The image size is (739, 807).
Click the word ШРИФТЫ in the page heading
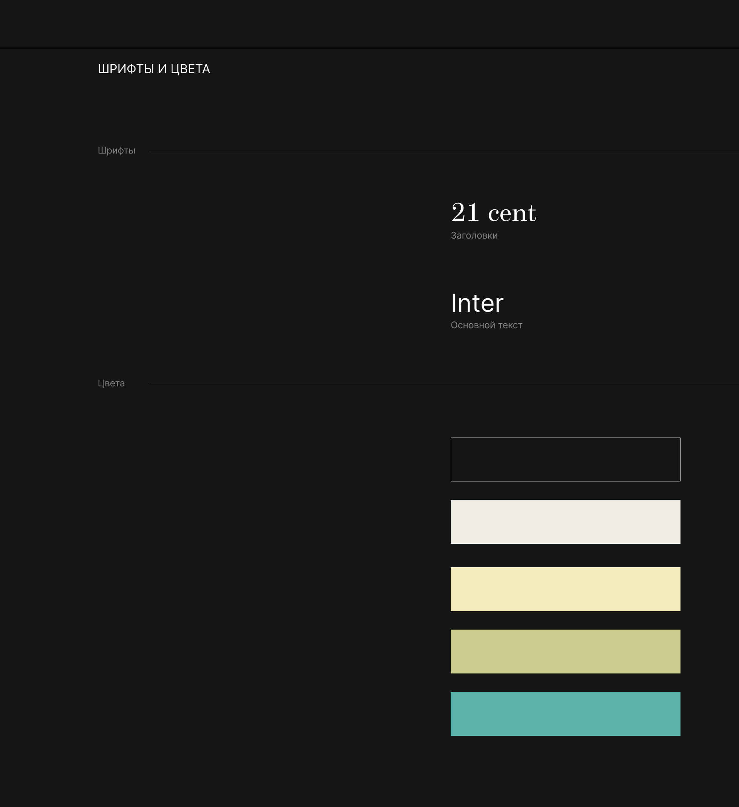(x=126, y=69)
